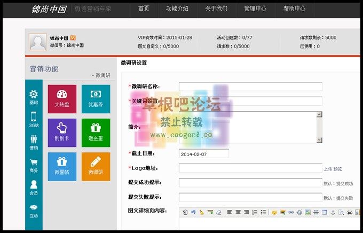Click the 微调研设置 heading text
Image resolution: width=363 pixels, height=233 pixels.
134,63
